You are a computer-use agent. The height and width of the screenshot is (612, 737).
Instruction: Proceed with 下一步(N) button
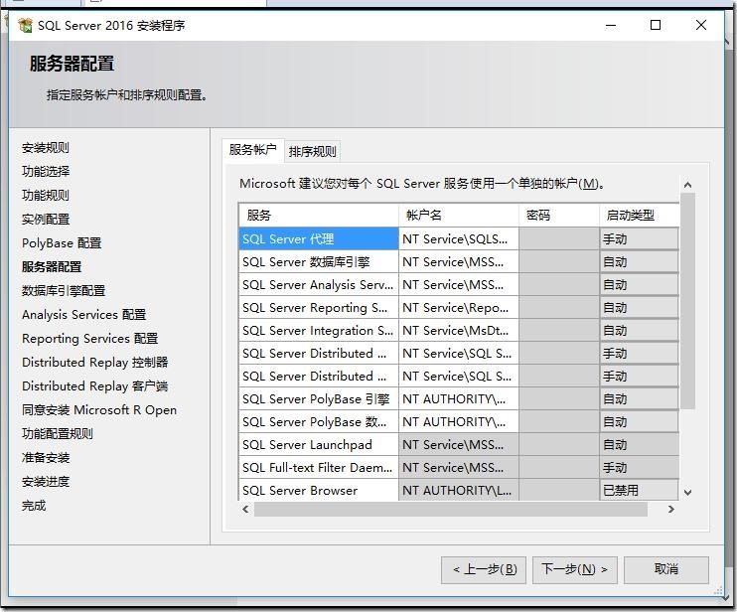click(x=574, y=569)
